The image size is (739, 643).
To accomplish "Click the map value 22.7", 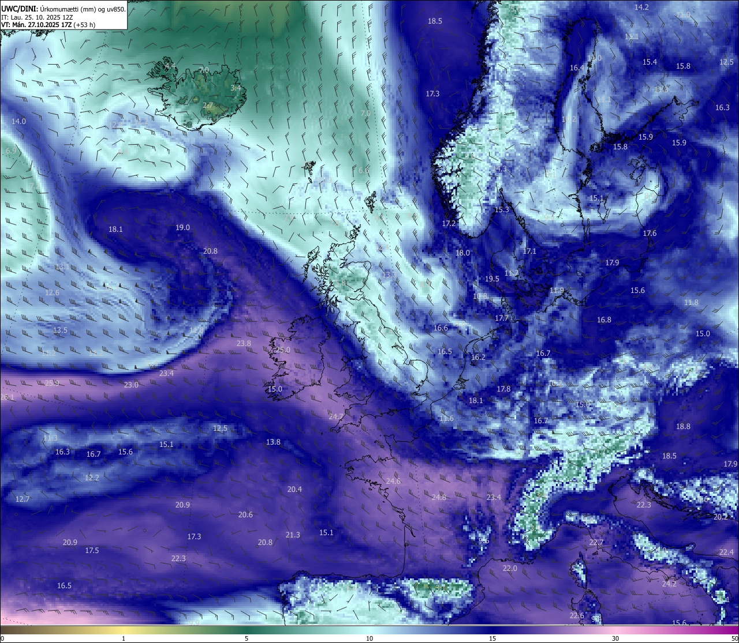I will [596, 543].
